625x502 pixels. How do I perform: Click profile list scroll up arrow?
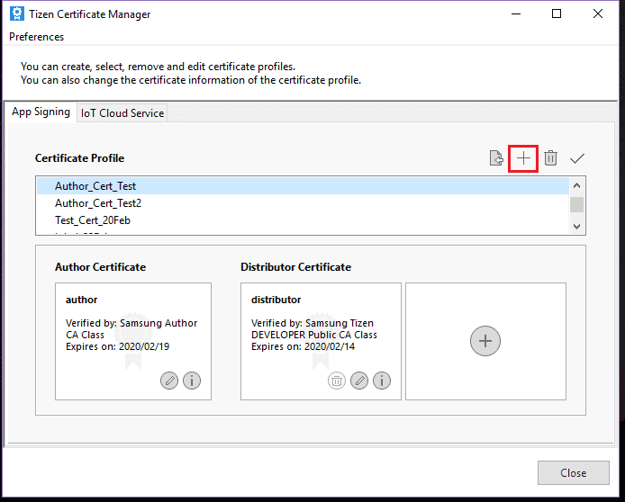point(576,185)
